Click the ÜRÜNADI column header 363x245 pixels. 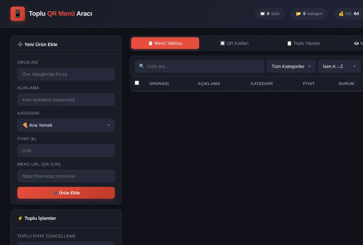[x=159, y=83]
